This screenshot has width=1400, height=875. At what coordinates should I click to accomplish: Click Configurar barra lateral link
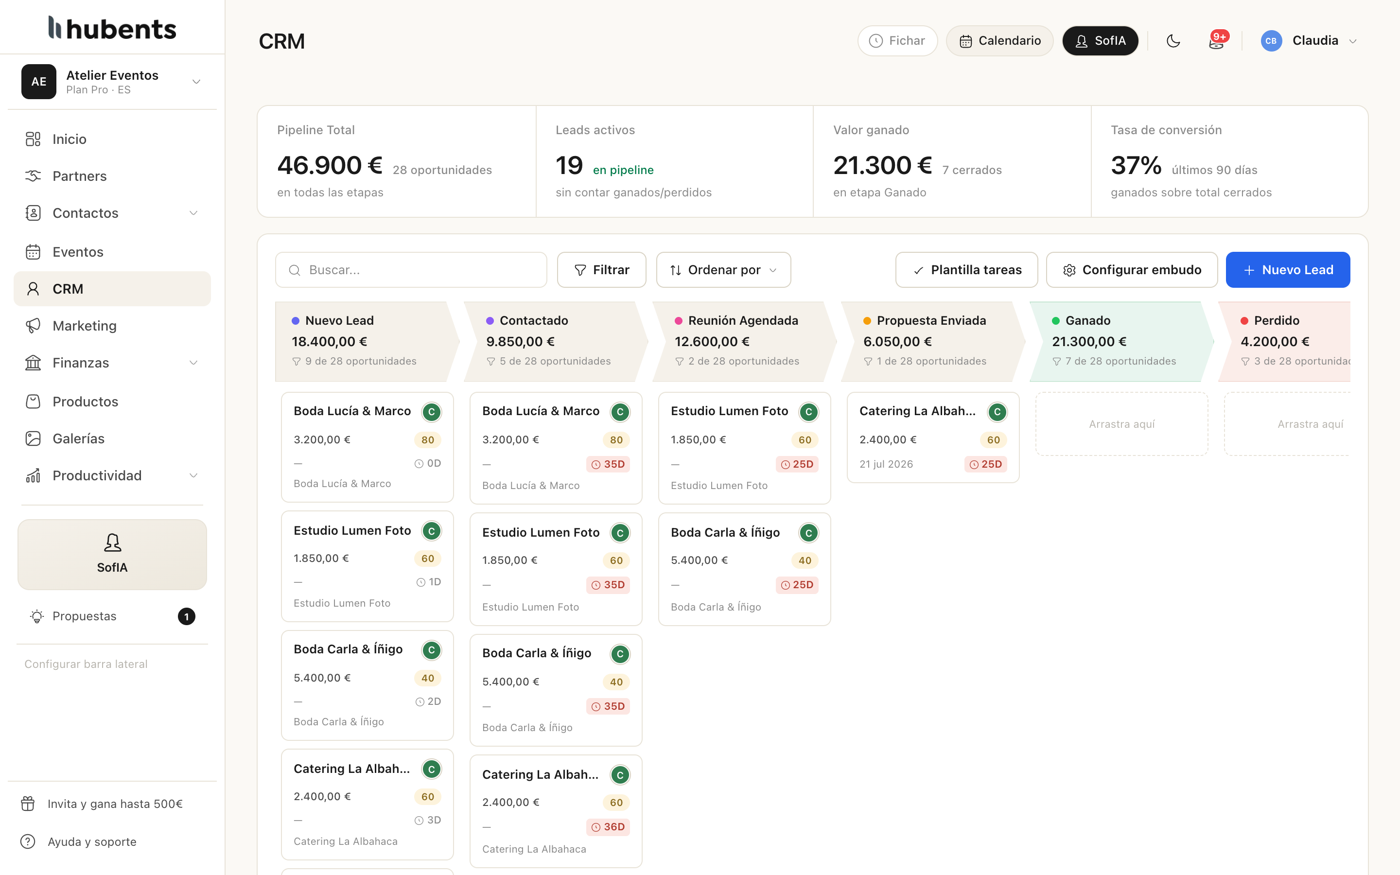86,665
